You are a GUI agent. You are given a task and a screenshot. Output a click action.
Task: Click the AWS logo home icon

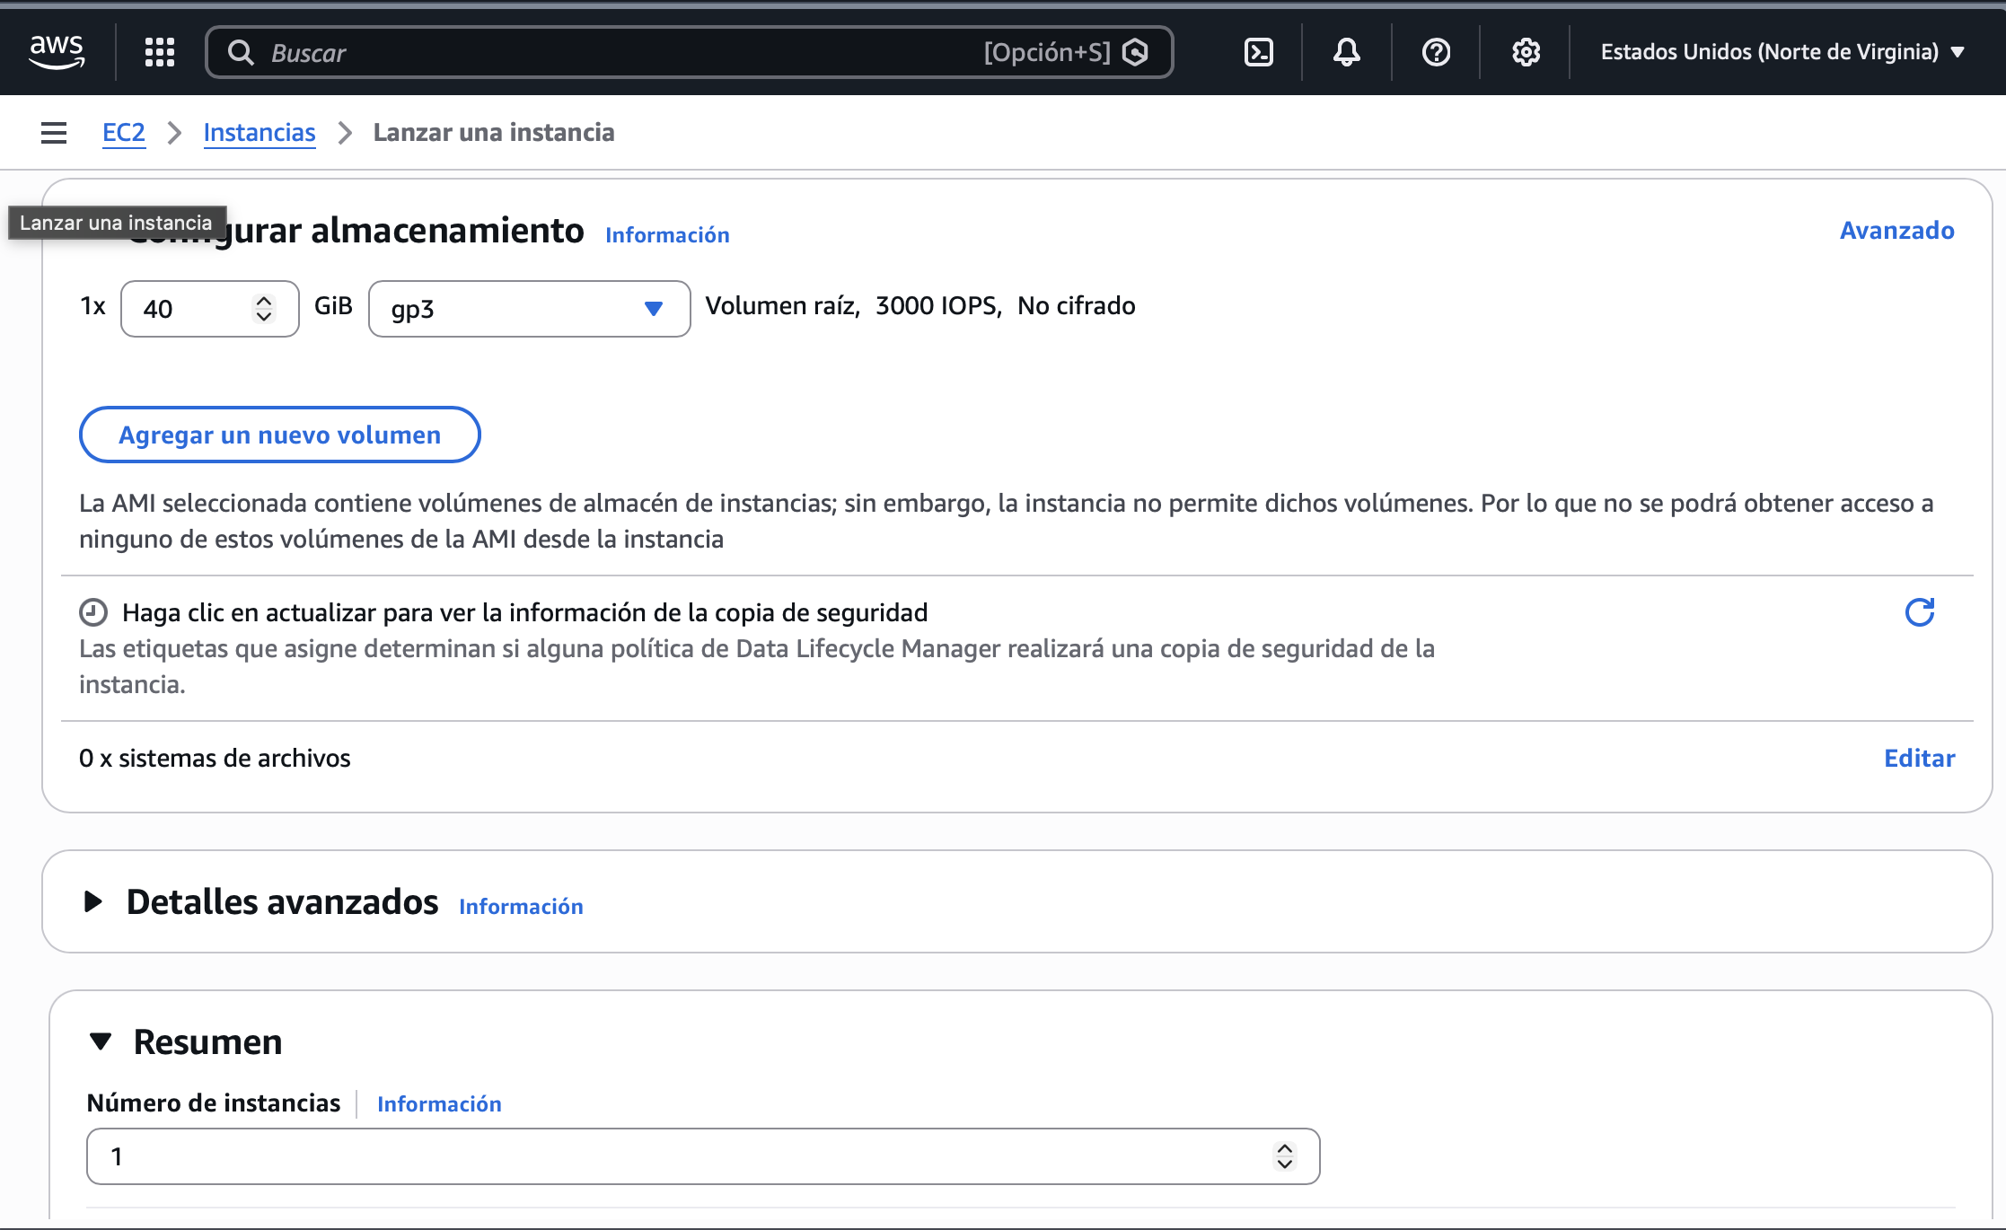[57, 51]
